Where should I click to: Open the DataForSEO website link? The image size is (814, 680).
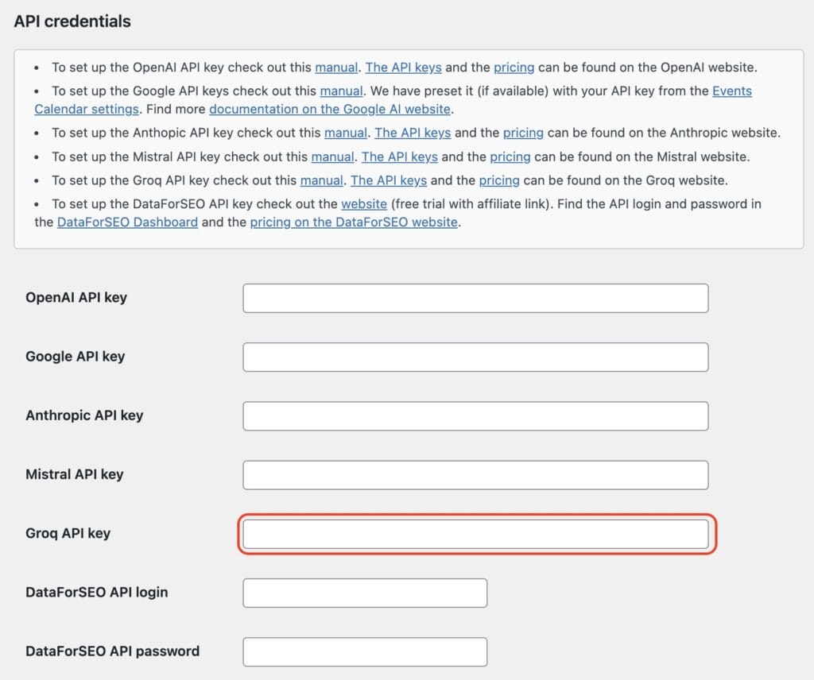pos(364,204)
